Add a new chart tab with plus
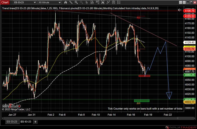The height and width of the screenshot is (129, 197). coord(35,122)
